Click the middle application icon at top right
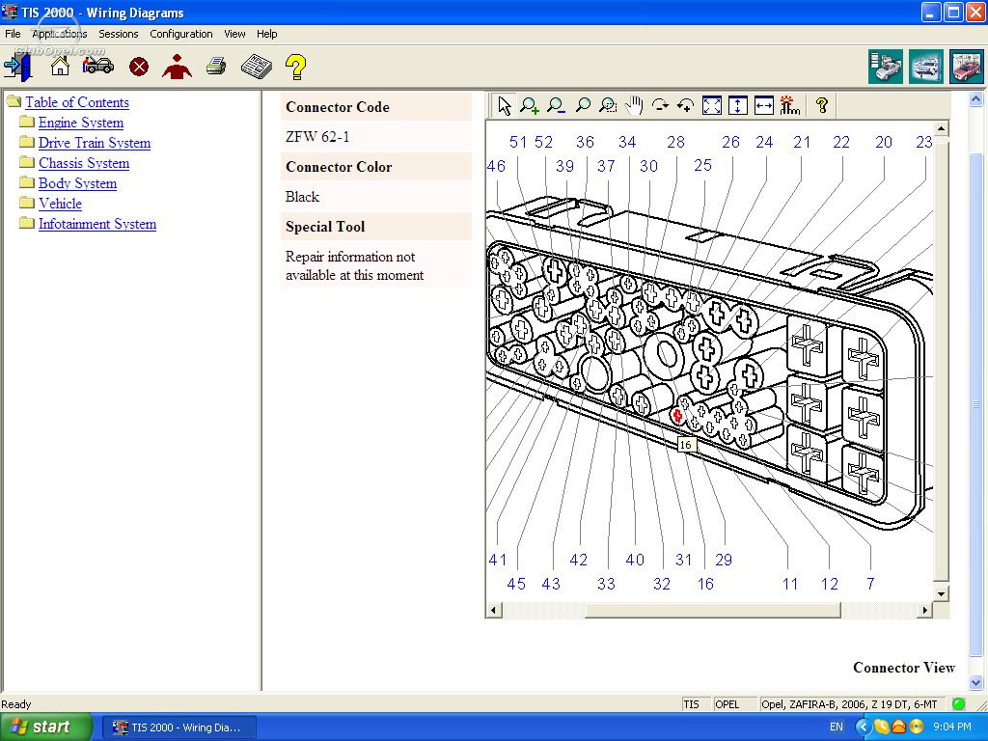Screen dimensions: 988x741 pyautogui.click(x=926, y=67)
